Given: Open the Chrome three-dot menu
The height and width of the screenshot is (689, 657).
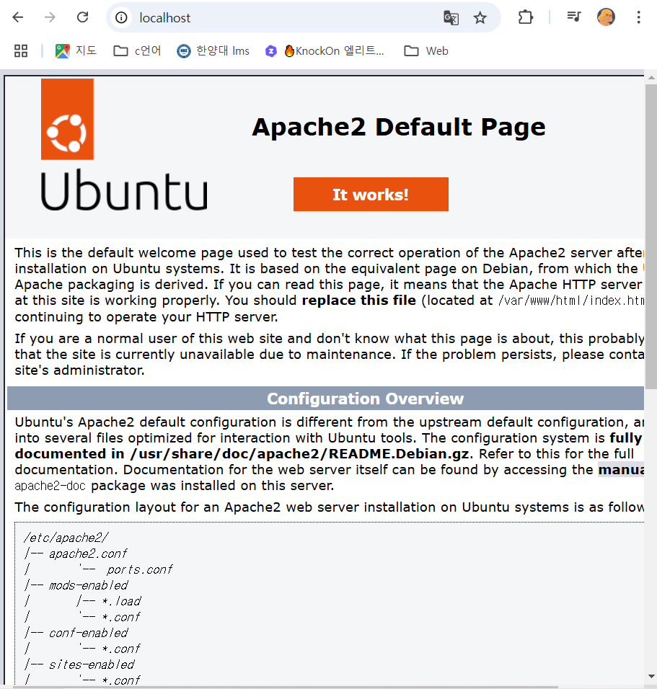Looking at the screenshot, I should click(638, 17).
